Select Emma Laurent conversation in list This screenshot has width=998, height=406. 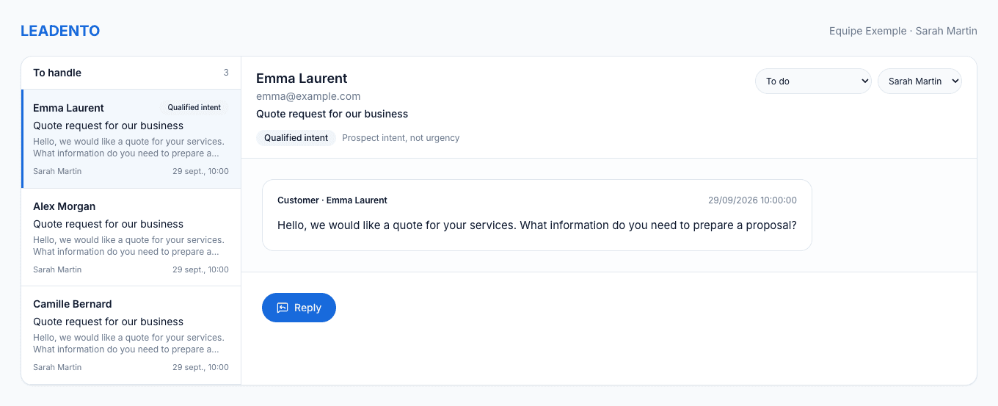pyautogui.click(x=131, y=139)
